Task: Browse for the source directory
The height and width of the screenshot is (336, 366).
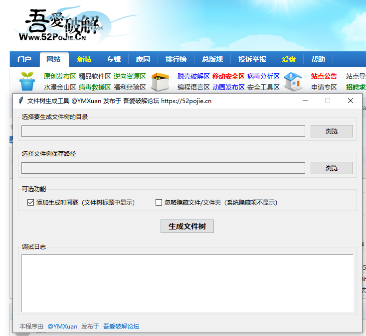Action: pyautogui.click(x=332, y=131)
